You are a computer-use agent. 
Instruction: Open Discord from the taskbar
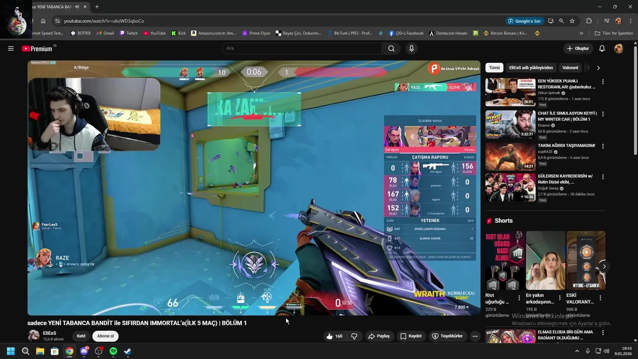pyautogui.click(x=84, y=352)
